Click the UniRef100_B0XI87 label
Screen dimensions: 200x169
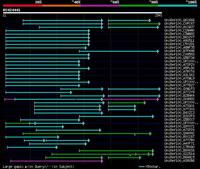click(x=179, y=137)
